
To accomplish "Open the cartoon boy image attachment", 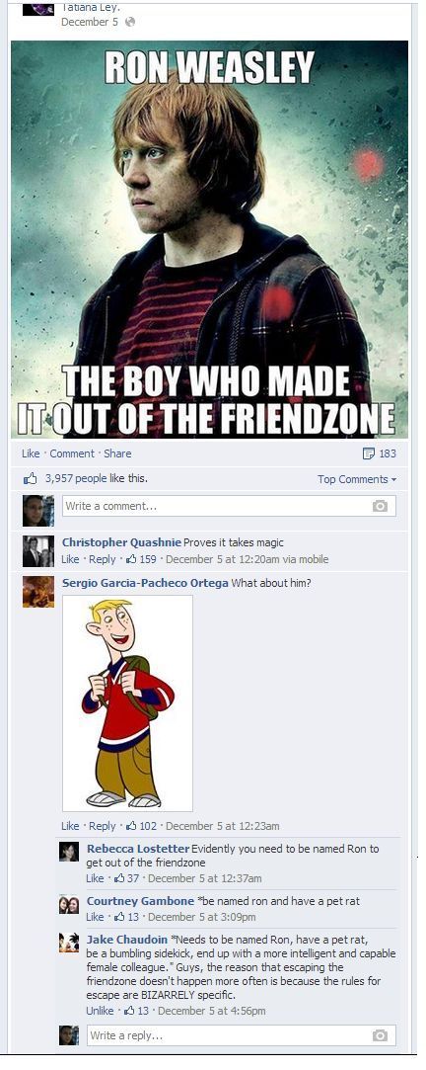I will [127, 702].
